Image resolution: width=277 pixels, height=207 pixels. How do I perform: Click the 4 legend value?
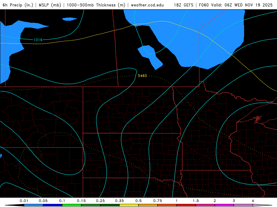(253, 201)
